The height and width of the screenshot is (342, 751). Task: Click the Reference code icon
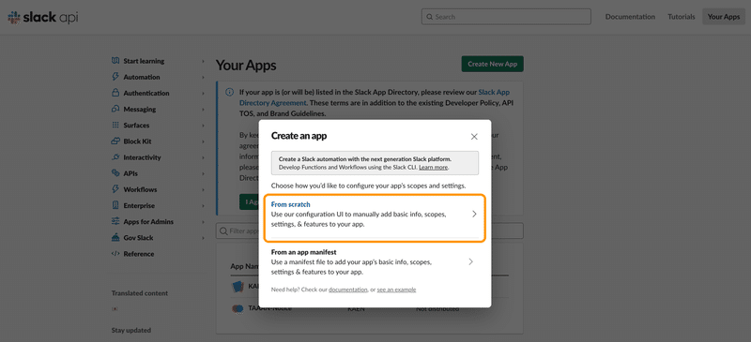pyautogui.click(x=115, y=254)
